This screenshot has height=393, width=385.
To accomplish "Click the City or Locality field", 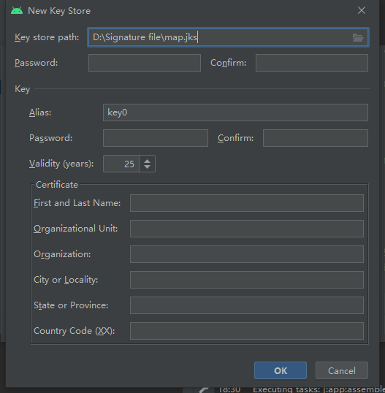I will coord(247,280).
